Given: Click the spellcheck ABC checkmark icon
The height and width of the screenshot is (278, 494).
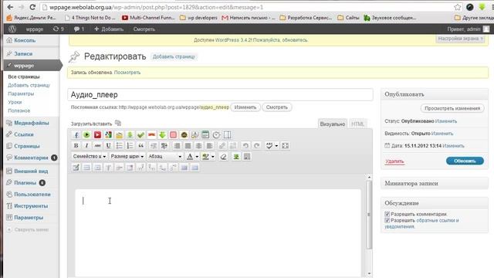Looking at the screenshot, I should click(x=269, y=146).
